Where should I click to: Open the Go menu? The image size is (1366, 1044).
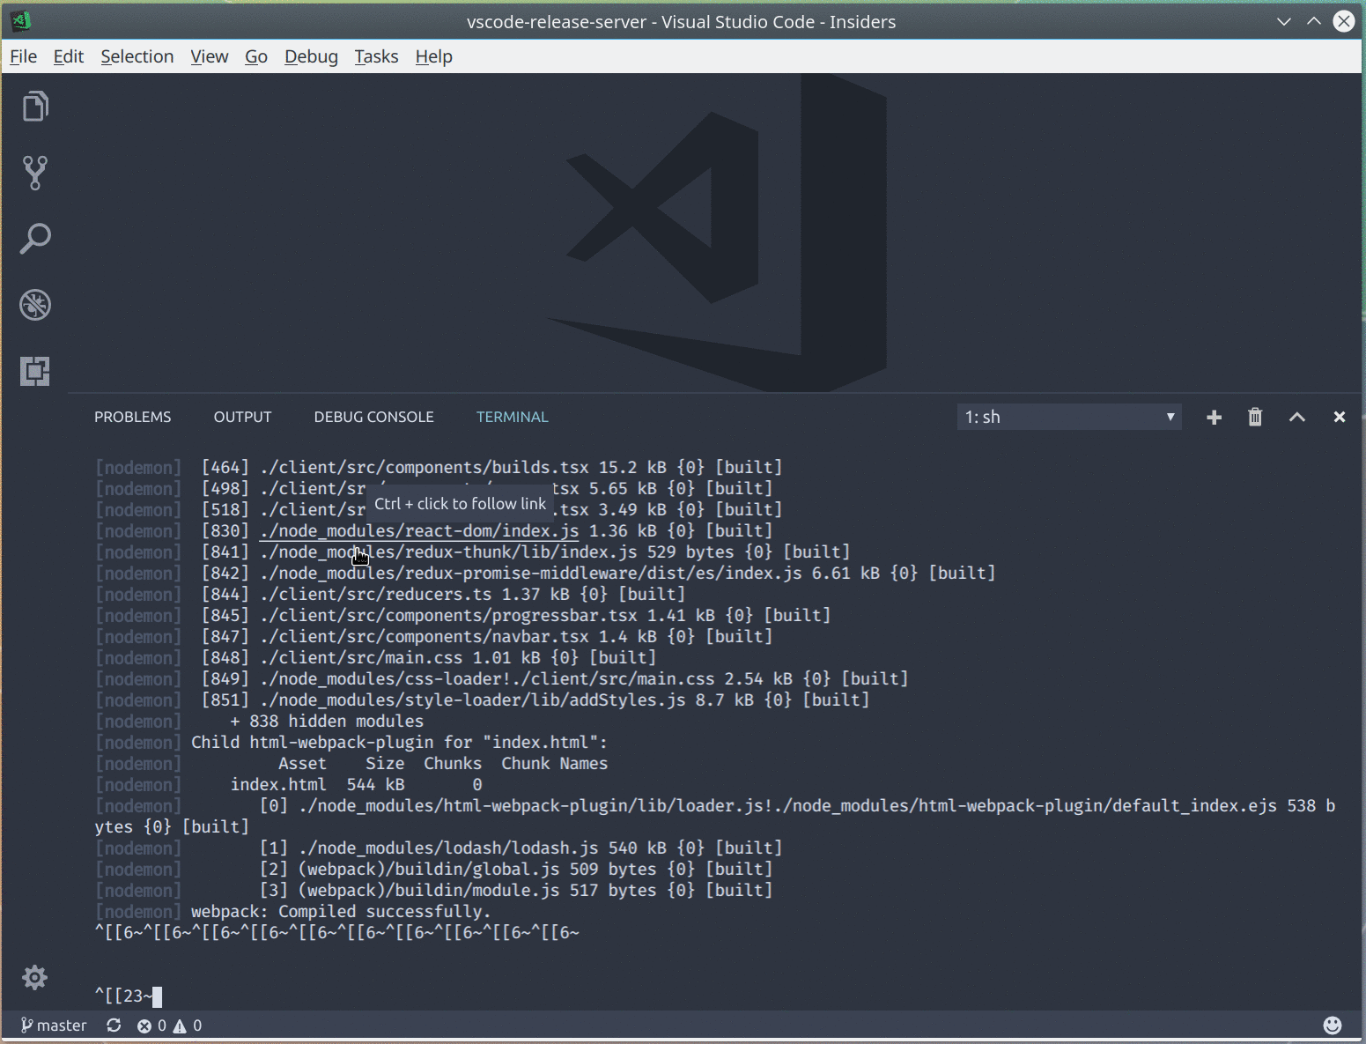tap(256, 56)
